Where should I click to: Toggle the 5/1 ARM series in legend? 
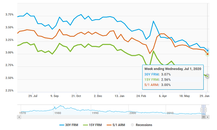(x=116, y=125)
